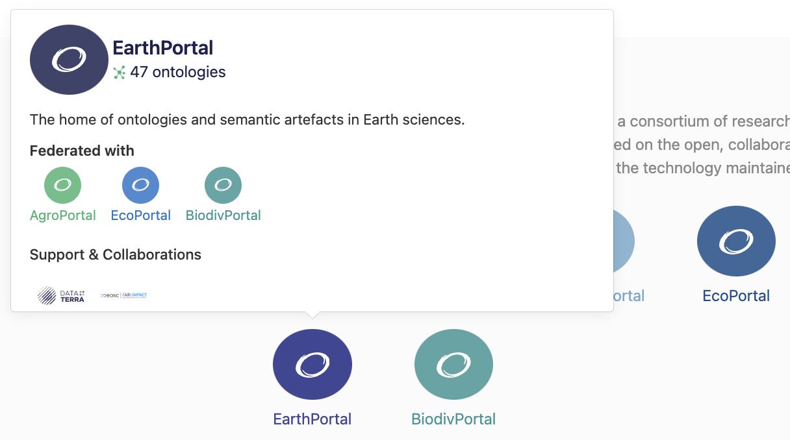The image size is (790, 440).
Task: Click the large BiodivPortal logo in the portal row
Action: 453,364
